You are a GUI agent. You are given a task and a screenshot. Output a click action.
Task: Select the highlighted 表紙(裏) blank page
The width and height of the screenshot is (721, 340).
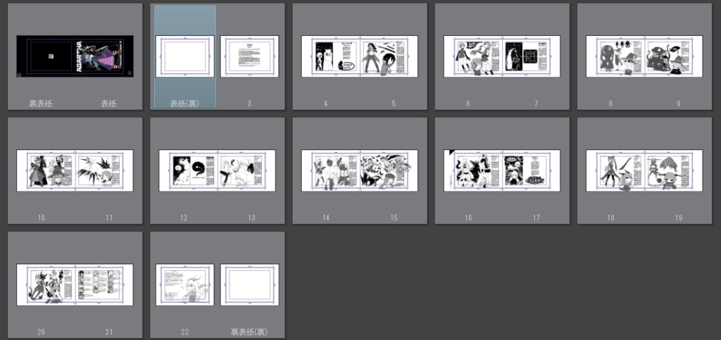coord(185,56)
